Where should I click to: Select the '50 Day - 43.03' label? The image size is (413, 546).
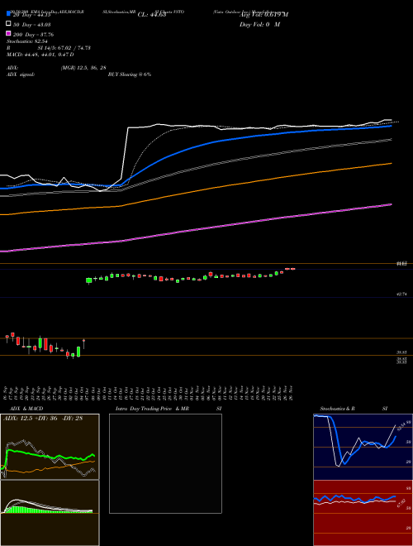point(31,24)
